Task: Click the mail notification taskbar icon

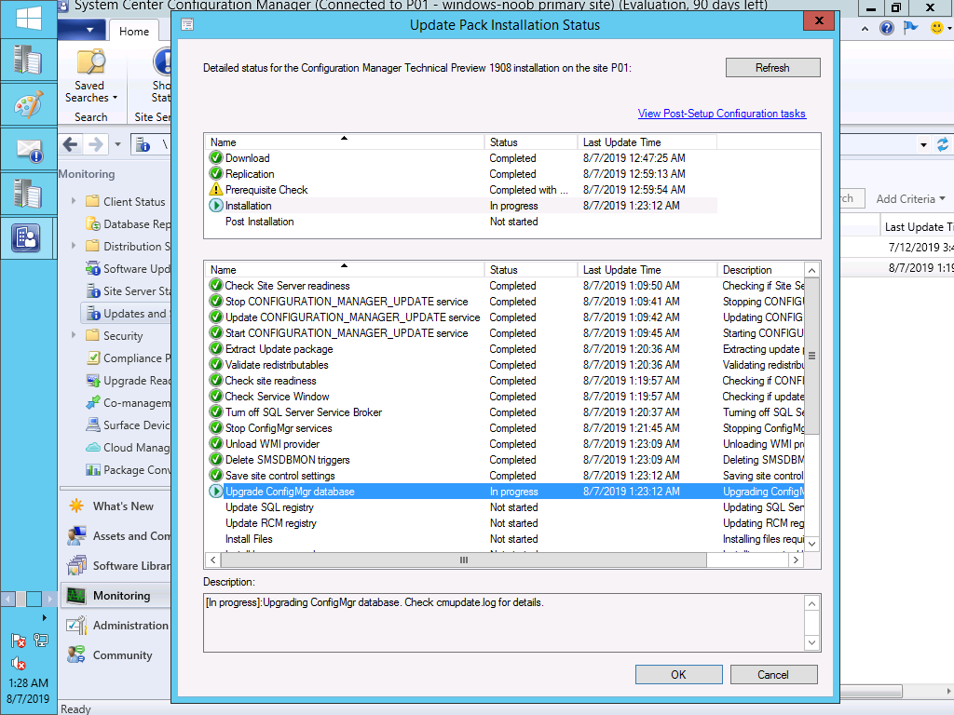Action: 28,150
